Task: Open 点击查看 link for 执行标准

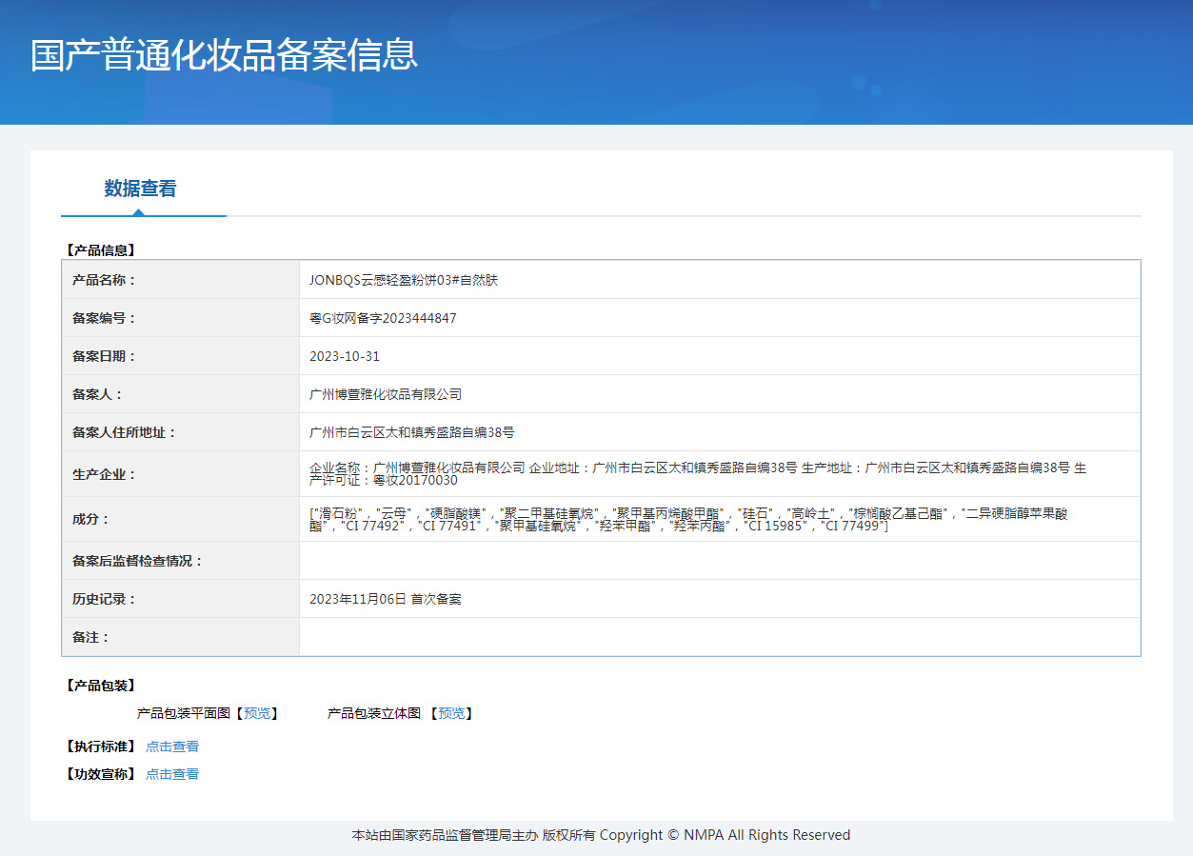Action: coord(172,747)
